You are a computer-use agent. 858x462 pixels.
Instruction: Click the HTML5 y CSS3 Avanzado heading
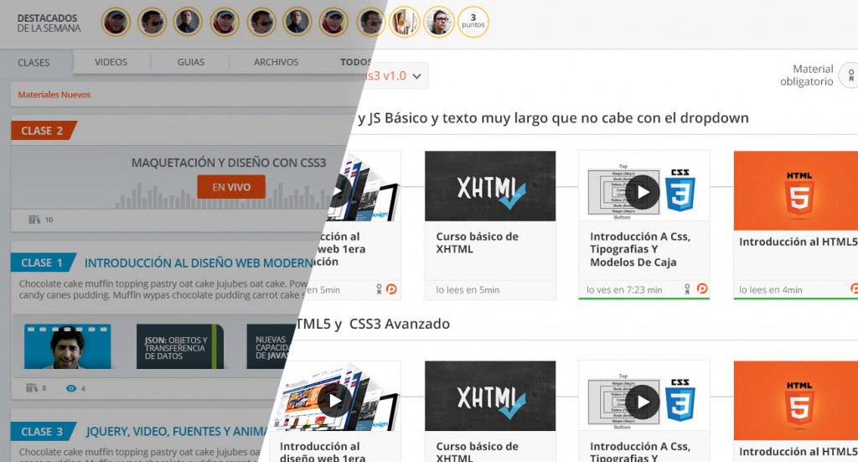[x=372, y=324]
